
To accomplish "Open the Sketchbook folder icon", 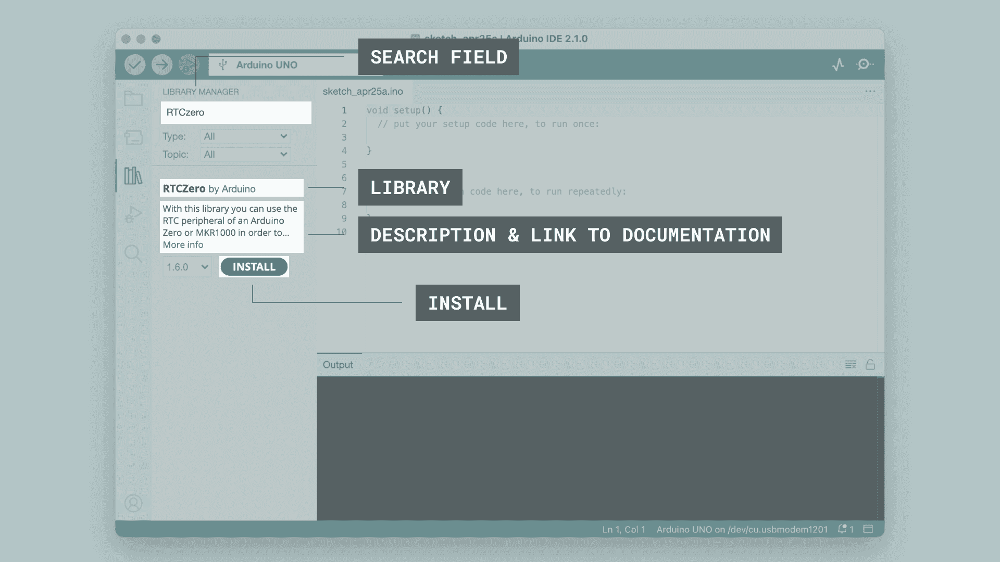I will [x=133, y=98].
